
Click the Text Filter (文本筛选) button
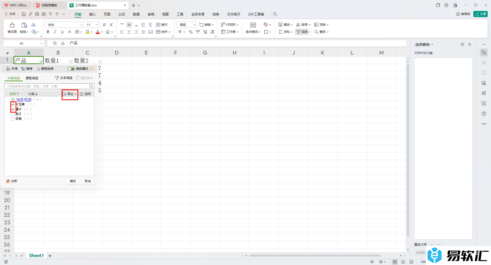[64, 78]
